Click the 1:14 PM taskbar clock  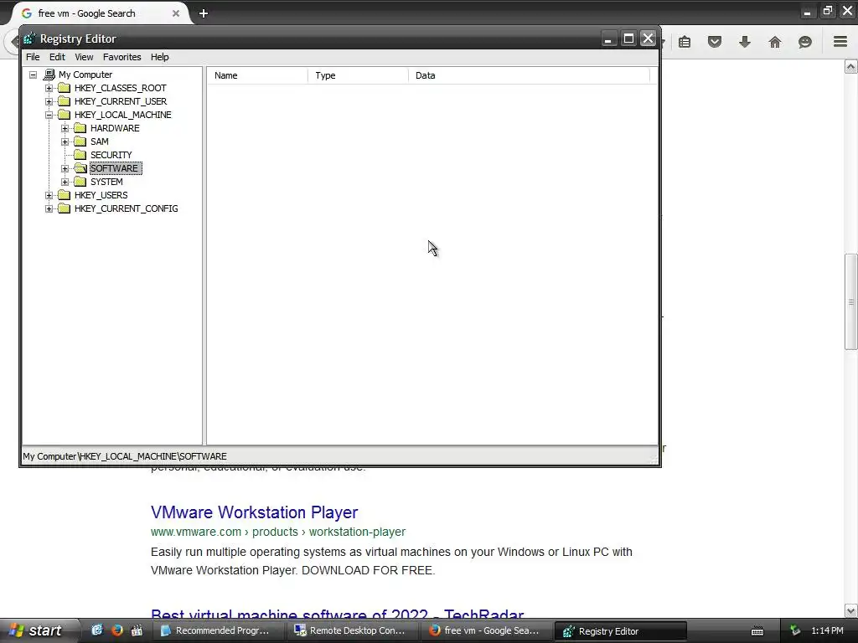pyautogui.click(x=827, y=631)
